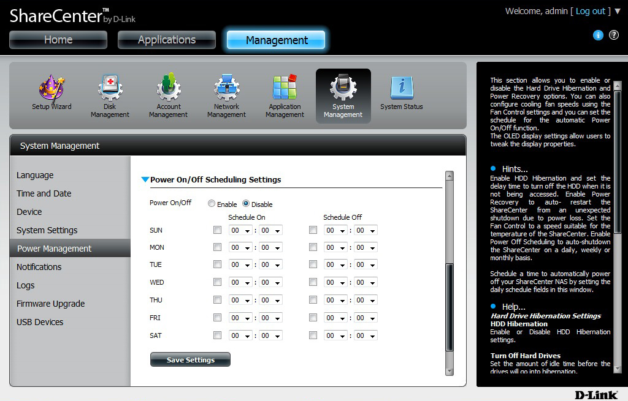Click the Schedule On column header

coord(247,217)
